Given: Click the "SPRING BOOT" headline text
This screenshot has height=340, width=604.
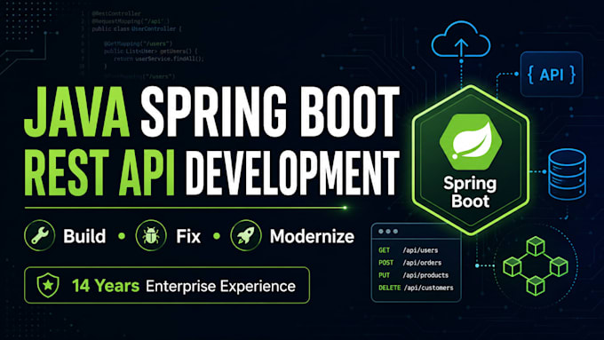Looking at the screenshot, I should [x=270, y=112].
